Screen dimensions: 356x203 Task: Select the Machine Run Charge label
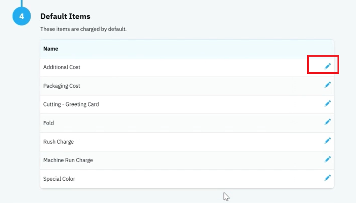pyautogui.click(x=68, y=160)
